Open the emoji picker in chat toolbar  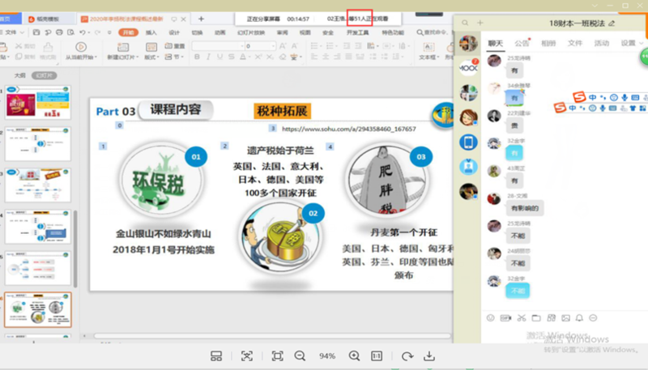coord(491,318)
